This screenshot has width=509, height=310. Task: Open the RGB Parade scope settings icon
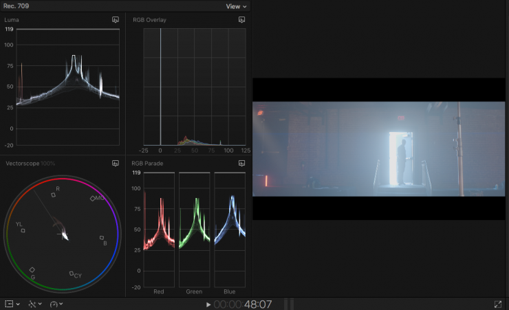242,163
